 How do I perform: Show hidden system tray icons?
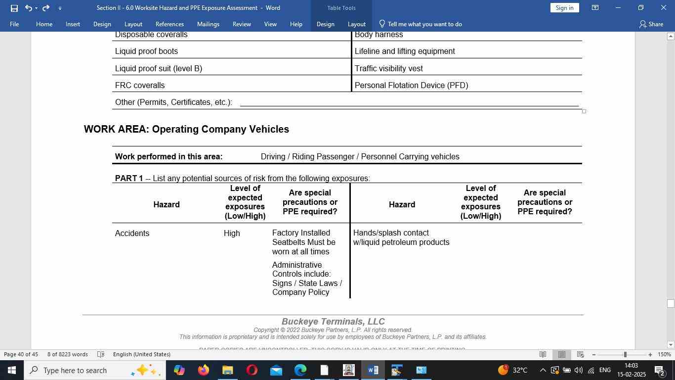point(543,370)
